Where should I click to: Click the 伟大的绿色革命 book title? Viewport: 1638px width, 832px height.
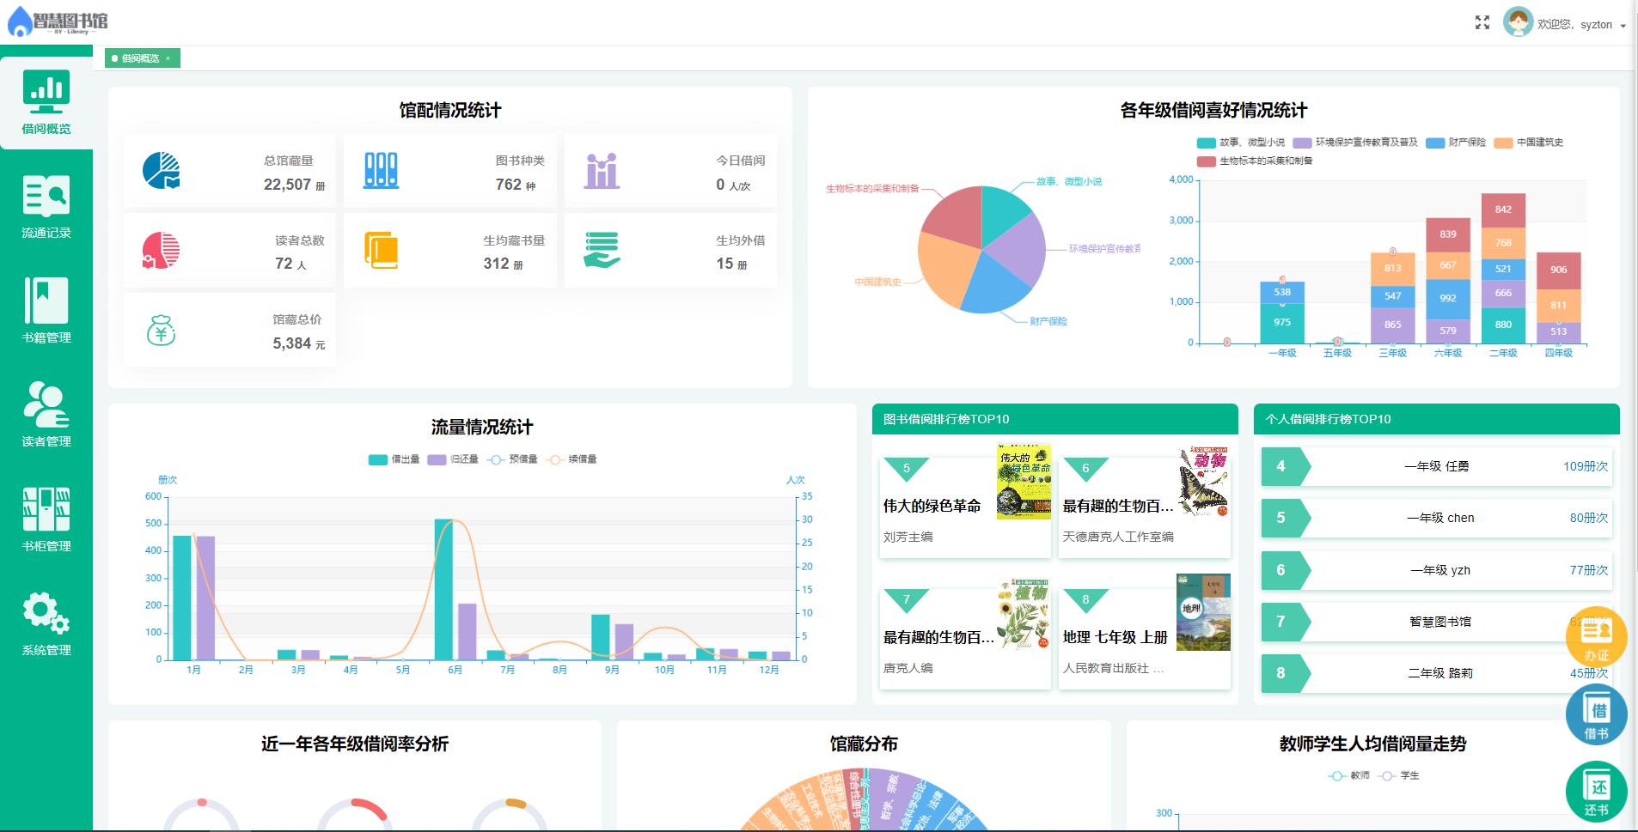932,507
